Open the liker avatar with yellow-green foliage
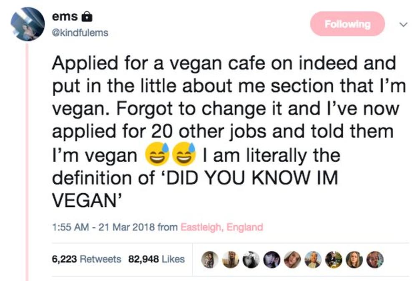This screenshot has height=281, width=417. (x=334, y=259)
